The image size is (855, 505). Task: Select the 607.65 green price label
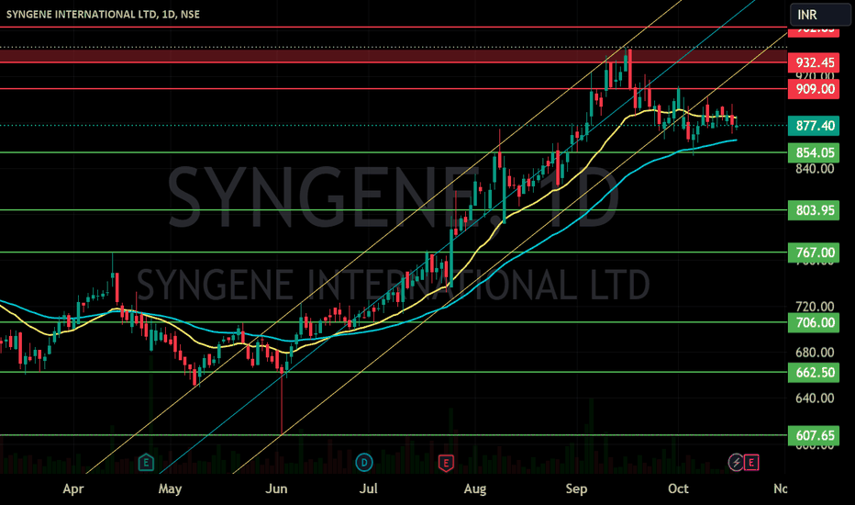pos(814,435)
